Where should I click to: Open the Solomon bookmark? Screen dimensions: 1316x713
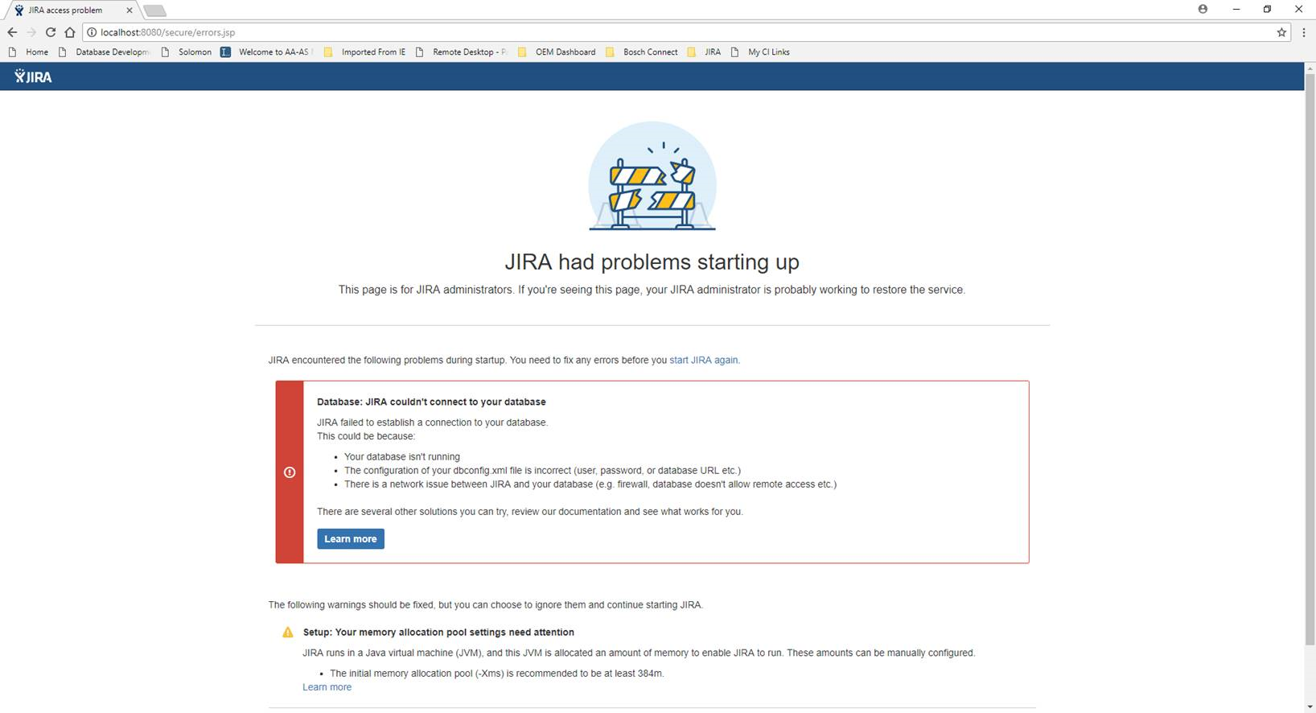click(187, 52)
